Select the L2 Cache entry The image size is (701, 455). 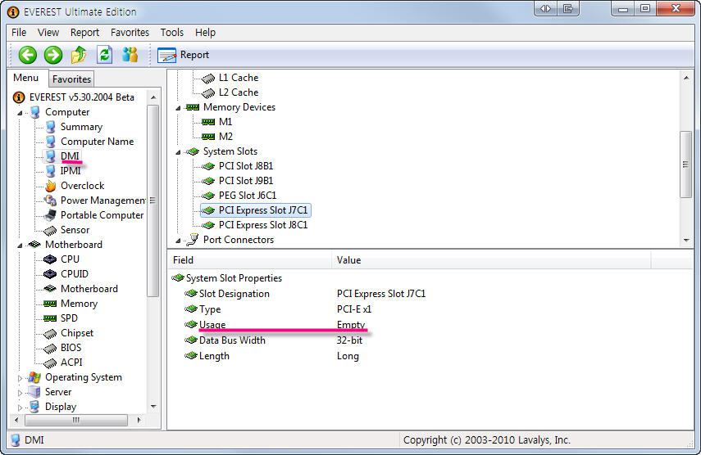tap(239, 92)
